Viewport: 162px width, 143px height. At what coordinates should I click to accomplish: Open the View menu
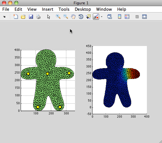click(32, 9)
